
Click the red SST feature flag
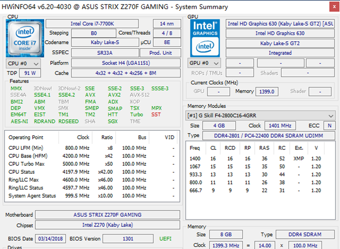(156, 115)
